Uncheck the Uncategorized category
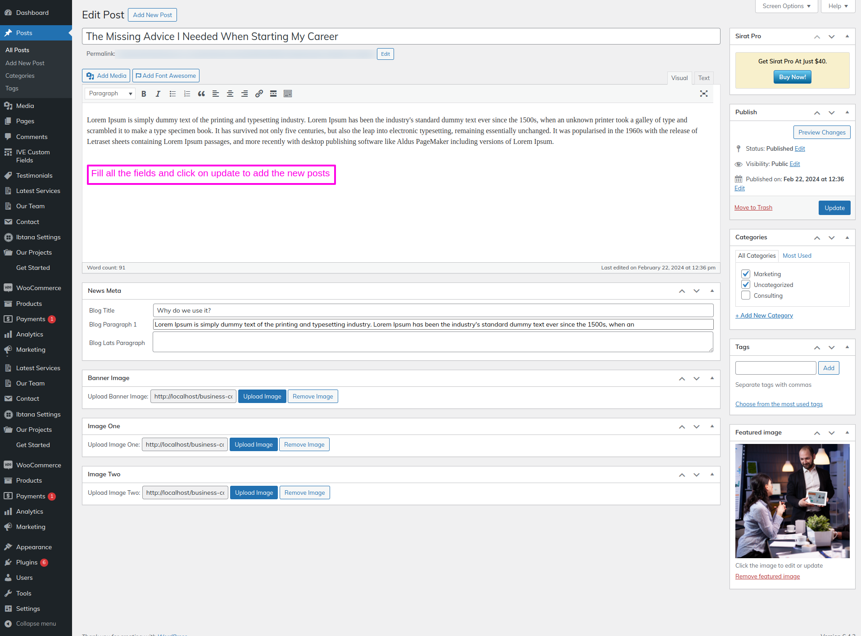The image size is (861, 636). click(x=746, y=285)
